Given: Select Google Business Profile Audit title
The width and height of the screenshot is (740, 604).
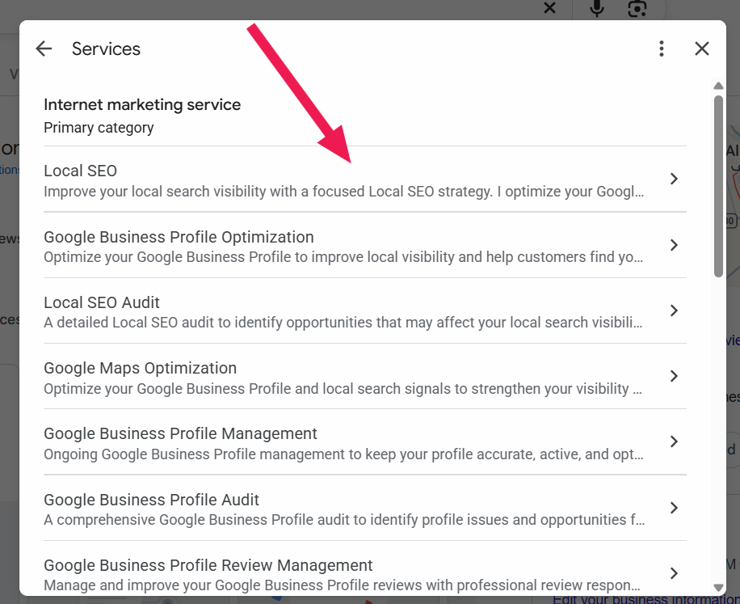Looking at the screenshot, I should (152, 501).
